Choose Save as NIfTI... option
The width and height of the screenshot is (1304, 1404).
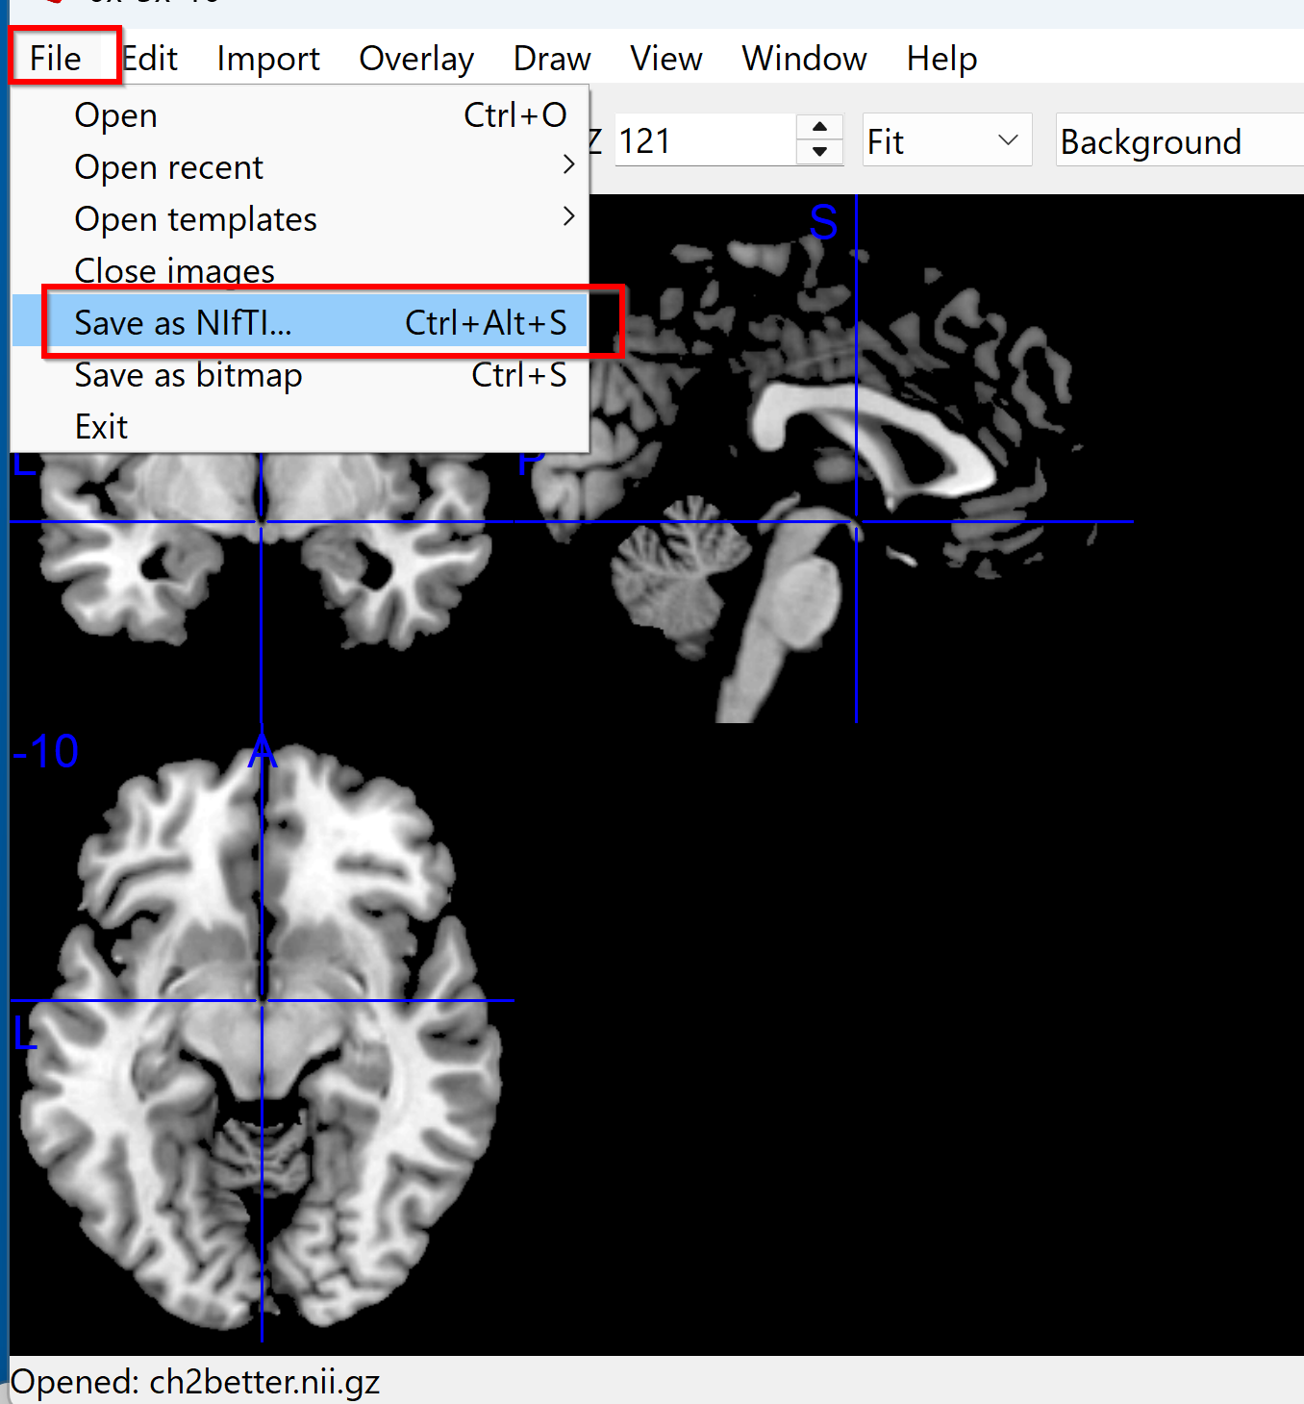pos(183,323)
